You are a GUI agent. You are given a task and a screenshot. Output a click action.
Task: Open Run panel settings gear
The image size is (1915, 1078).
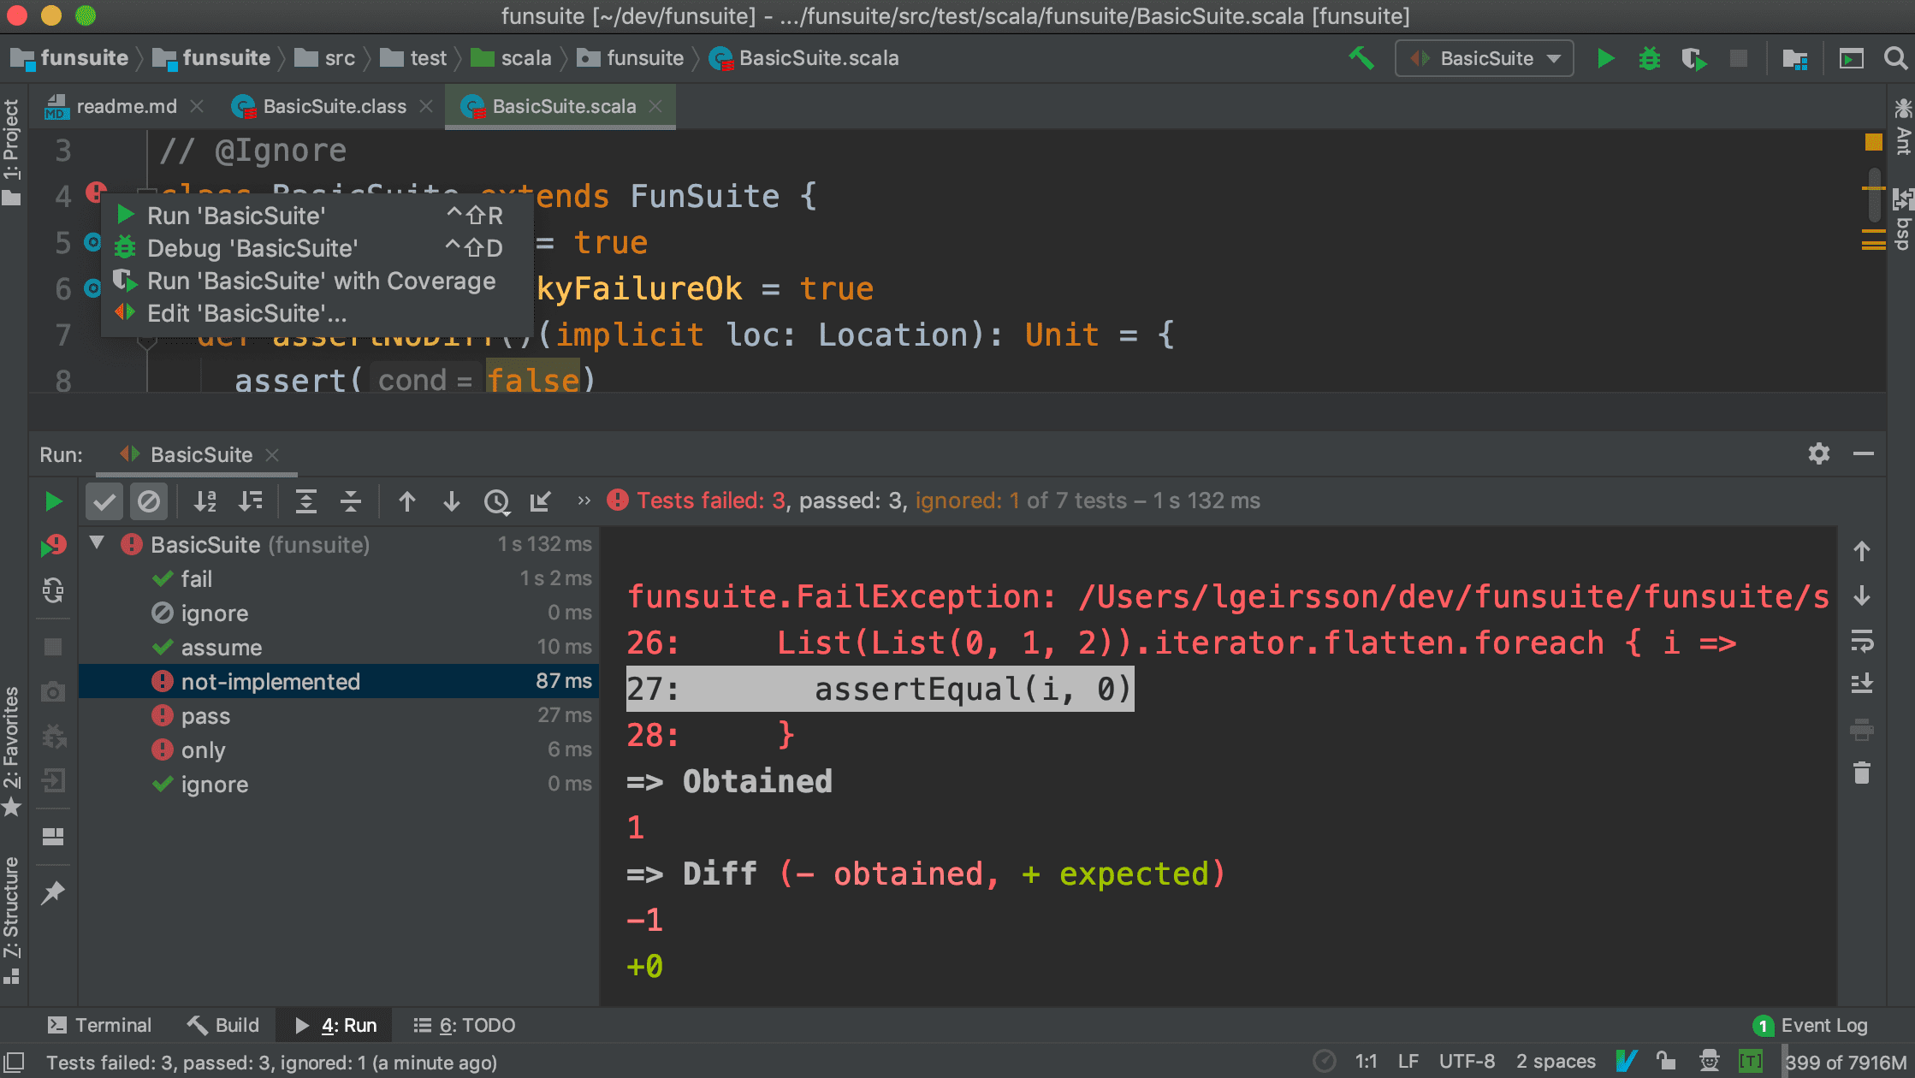pos(1818,453)
